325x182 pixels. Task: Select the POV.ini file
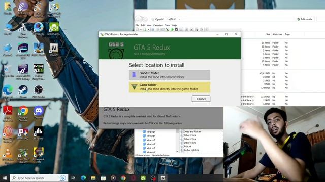tap(186, 146)
